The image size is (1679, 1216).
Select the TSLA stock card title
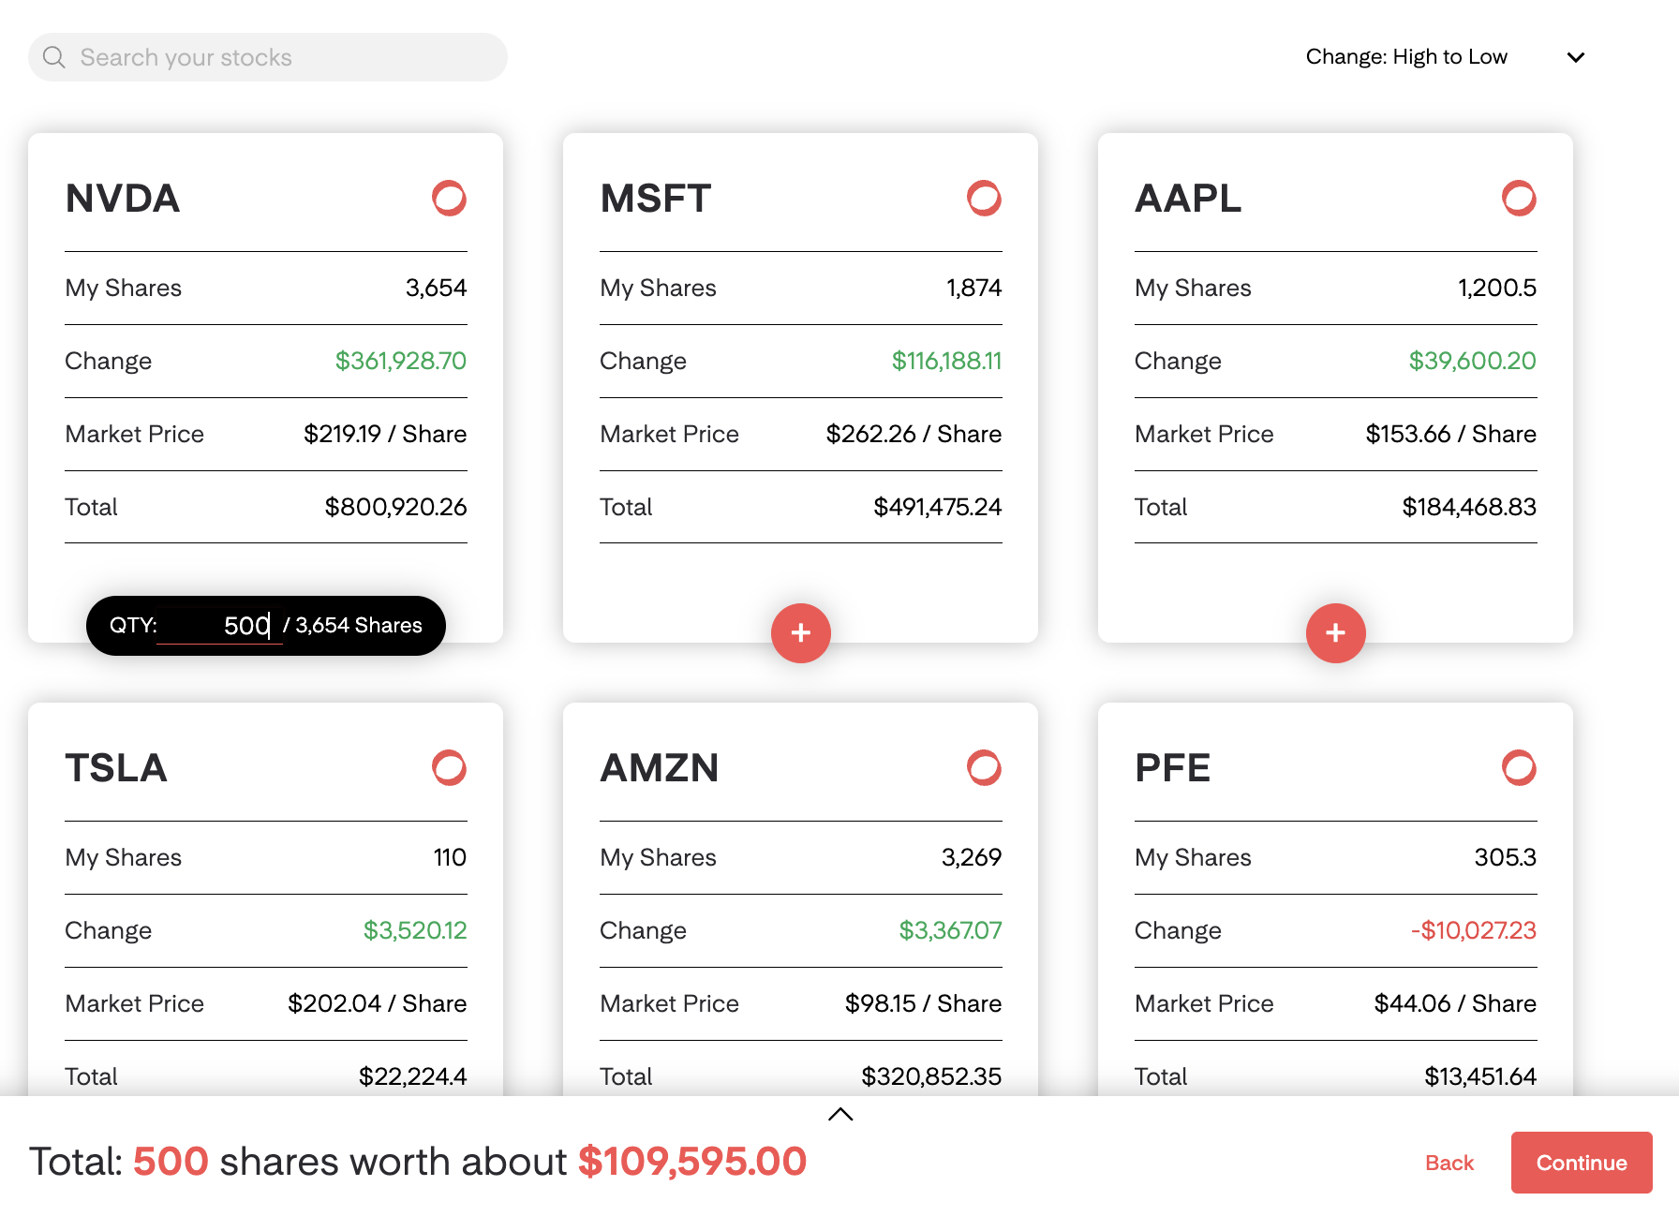116,768
